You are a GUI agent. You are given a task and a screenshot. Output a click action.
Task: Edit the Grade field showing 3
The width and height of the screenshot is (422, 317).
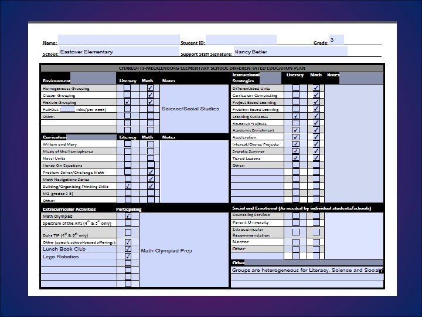coord(336,40)
